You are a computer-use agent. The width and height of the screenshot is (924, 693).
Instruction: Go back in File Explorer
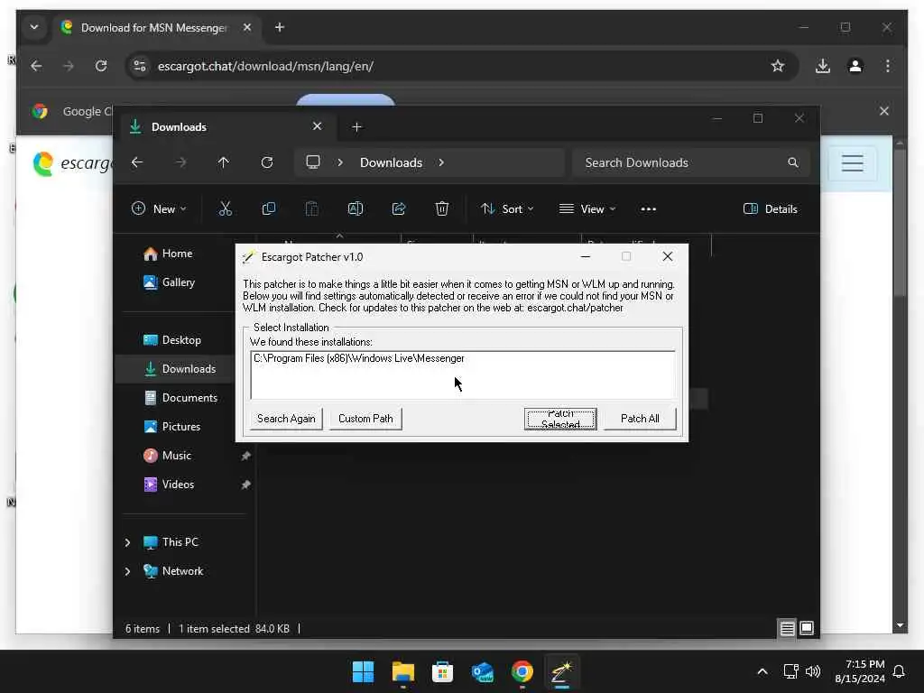pos(137,162)
